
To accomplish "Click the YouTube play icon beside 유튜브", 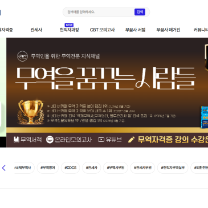I will (x=101, y=140).
